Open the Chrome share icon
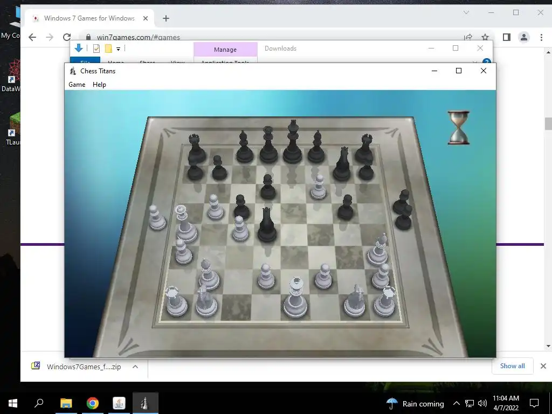This screenshot has height=414, width=552. tap(468, 37)
